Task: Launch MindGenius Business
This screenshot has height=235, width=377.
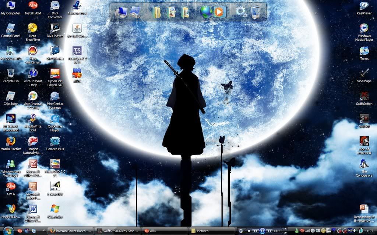Action: 55,100
